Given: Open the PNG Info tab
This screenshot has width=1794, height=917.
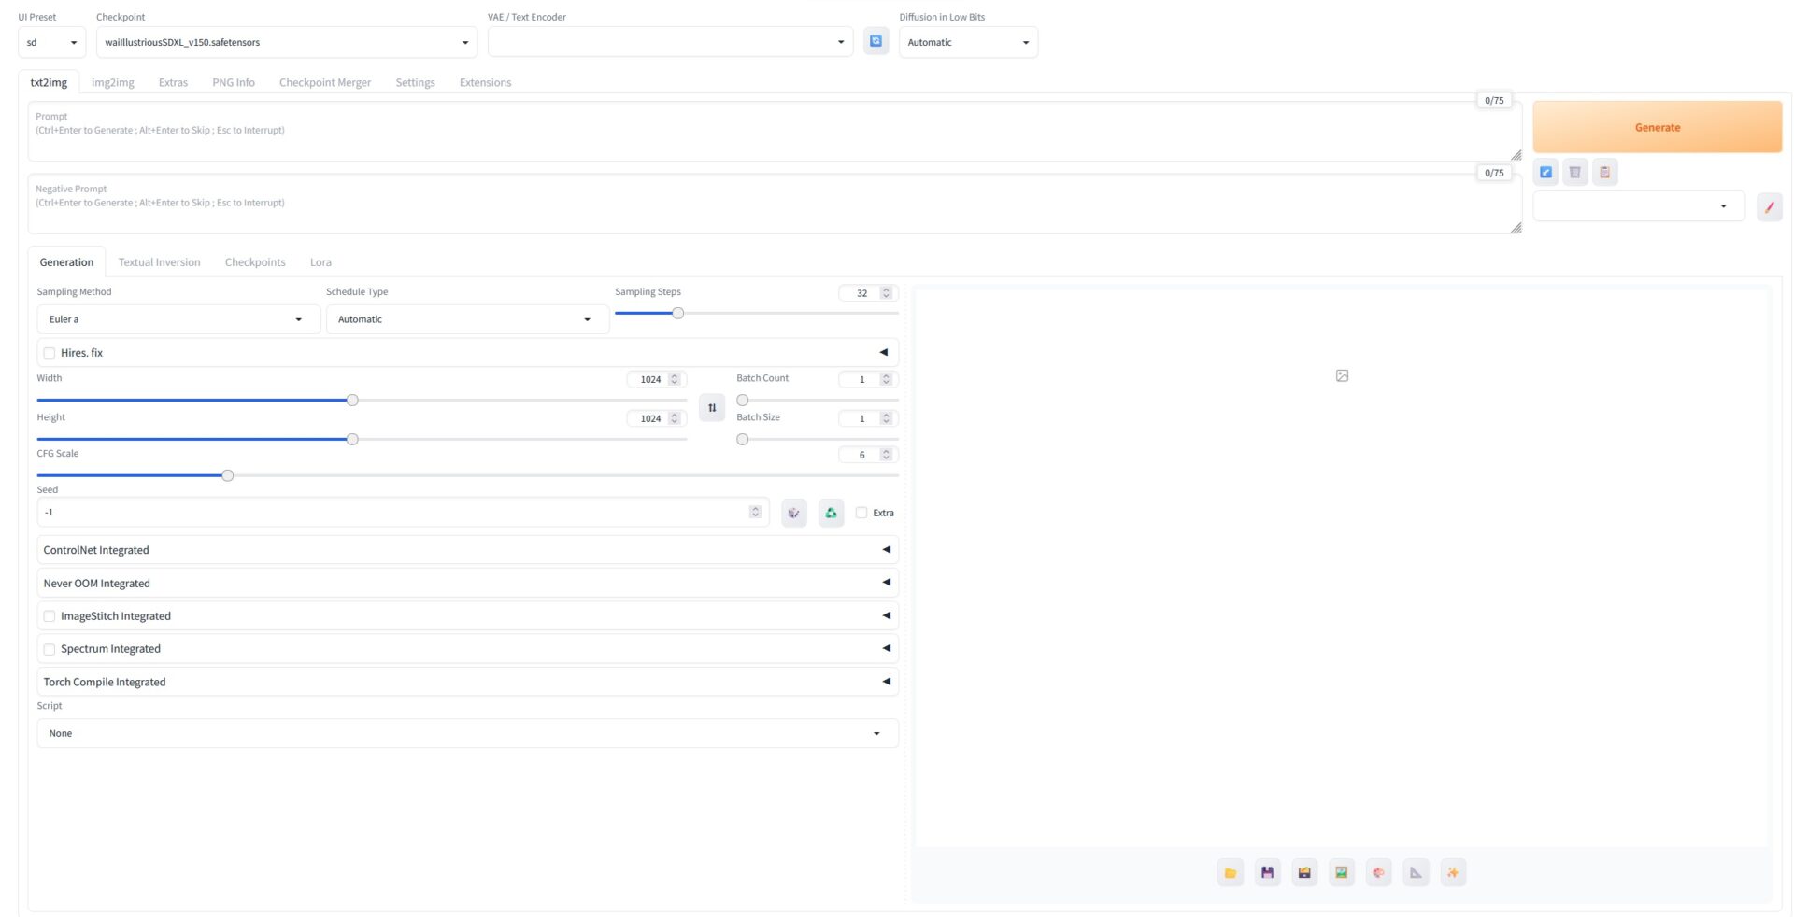Looking at the screenshot, I should [x=234, y=82].
